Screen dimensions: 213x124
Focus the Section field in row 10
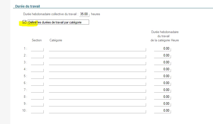[x=37, y=110]
